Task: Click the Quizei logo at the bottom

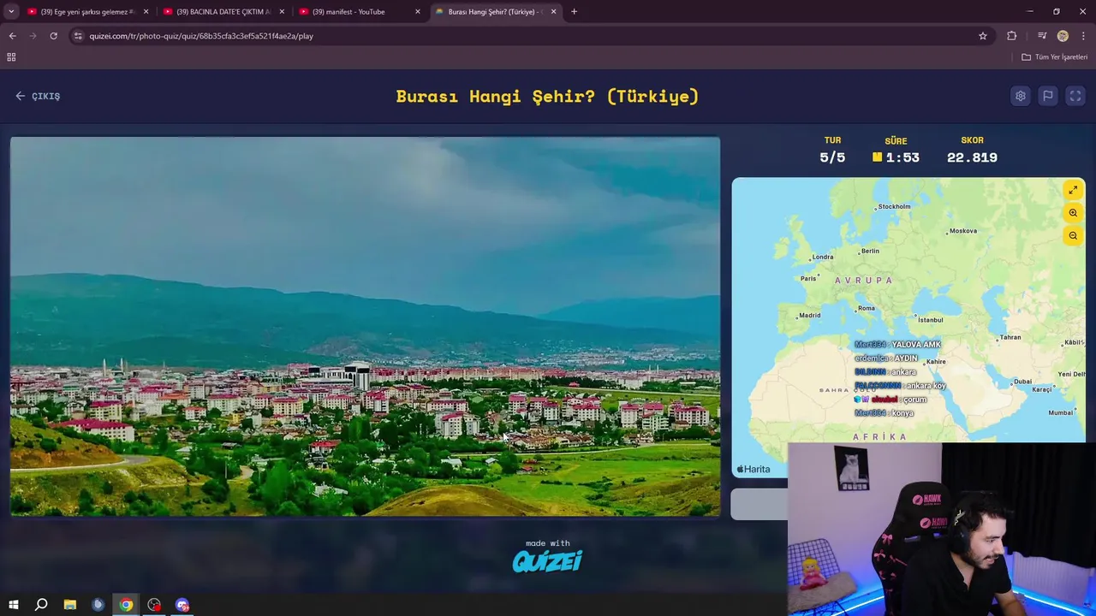Action: pos(547,560)
